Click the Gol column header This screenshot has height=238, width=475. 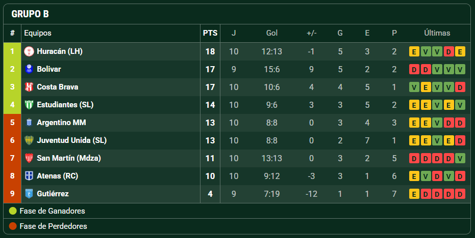tap(272, 33)
